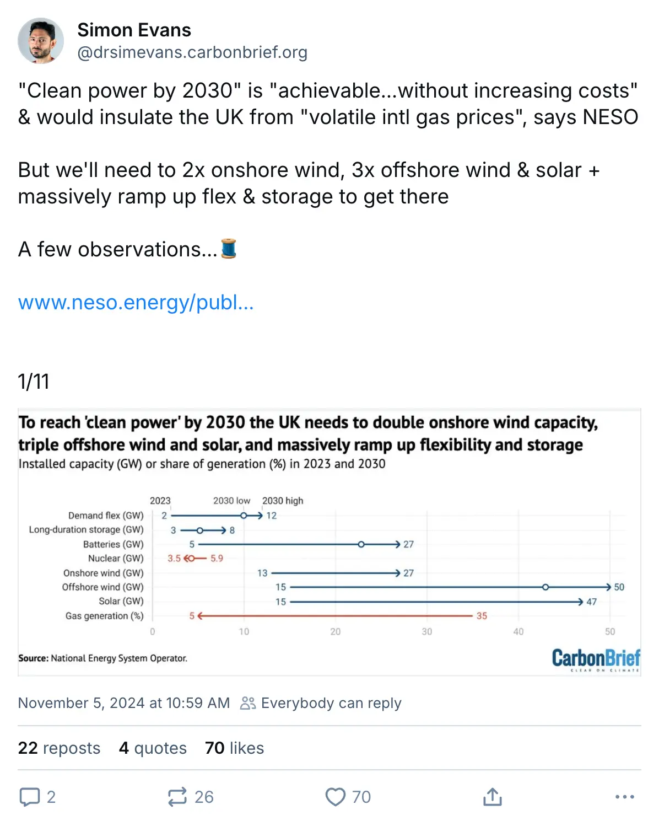Open the reply comment icon
This screenshot has height=826, width=659.
pos(30,797)
